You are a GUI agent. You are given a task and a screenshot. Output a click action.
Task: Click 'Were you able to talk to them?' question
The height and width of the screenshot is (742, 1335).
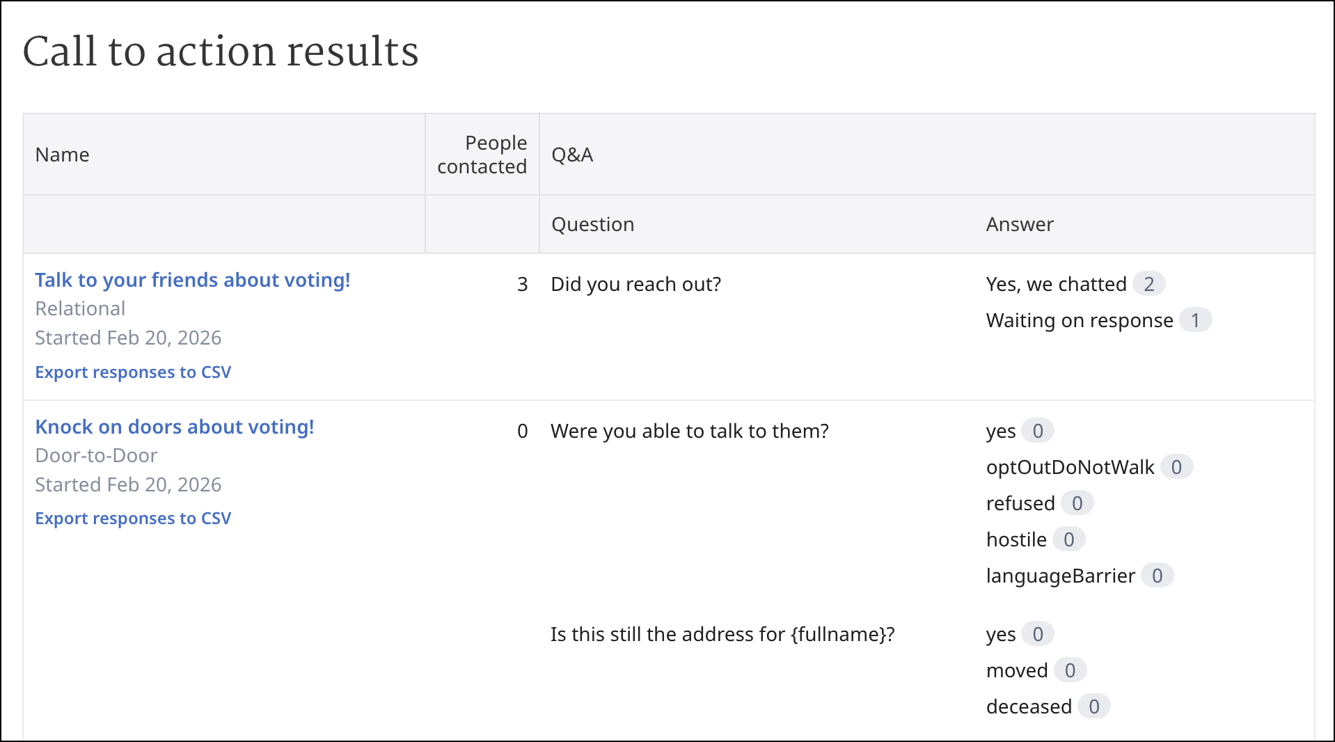[x=689, y=431]
